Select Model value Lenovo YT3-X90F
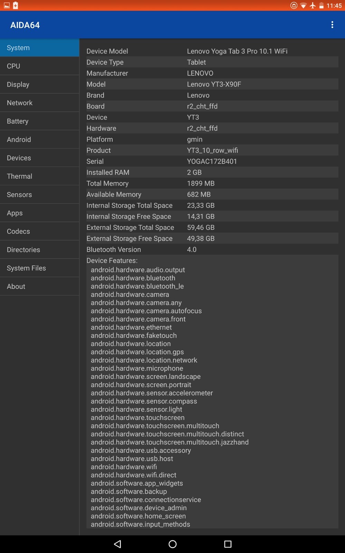 point(214,84)
